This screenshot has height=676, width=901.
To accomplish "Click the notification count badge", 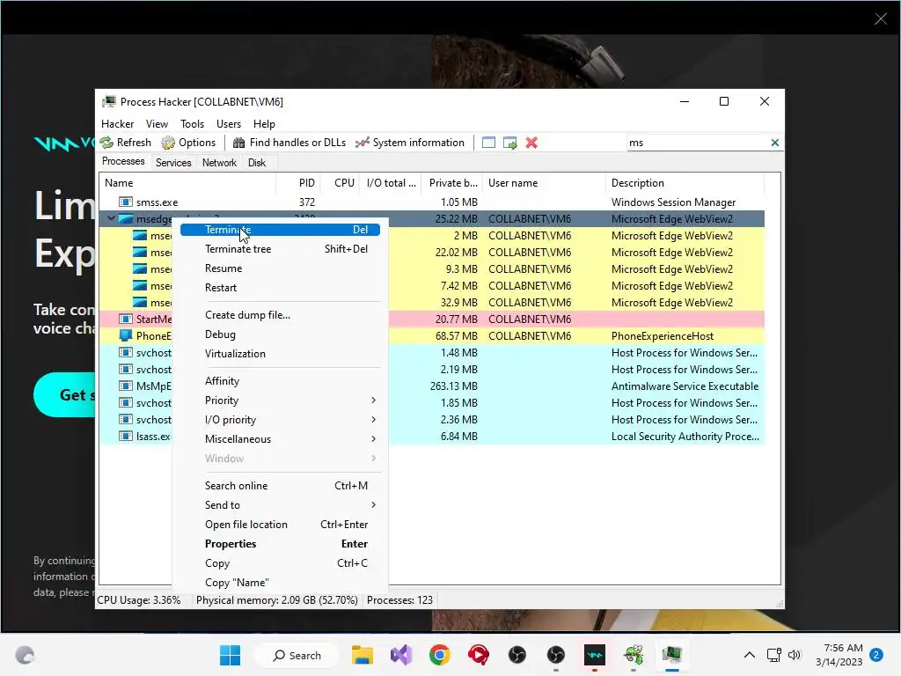I will click(x=876, y=655).
